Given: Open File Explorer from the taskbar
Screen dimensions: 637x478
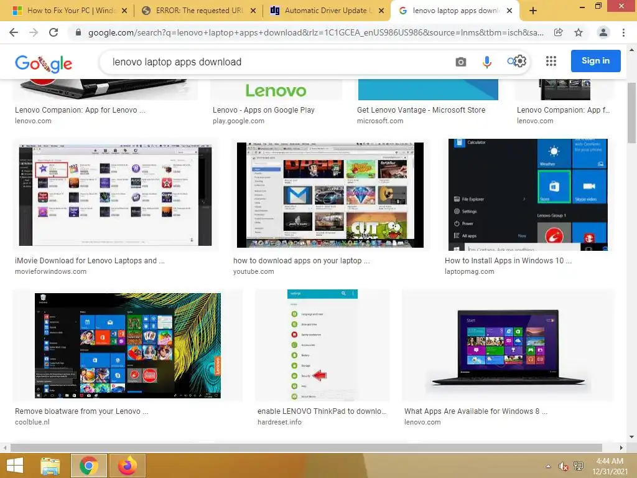Looking at the screenshot, I should tap(50, 466).
